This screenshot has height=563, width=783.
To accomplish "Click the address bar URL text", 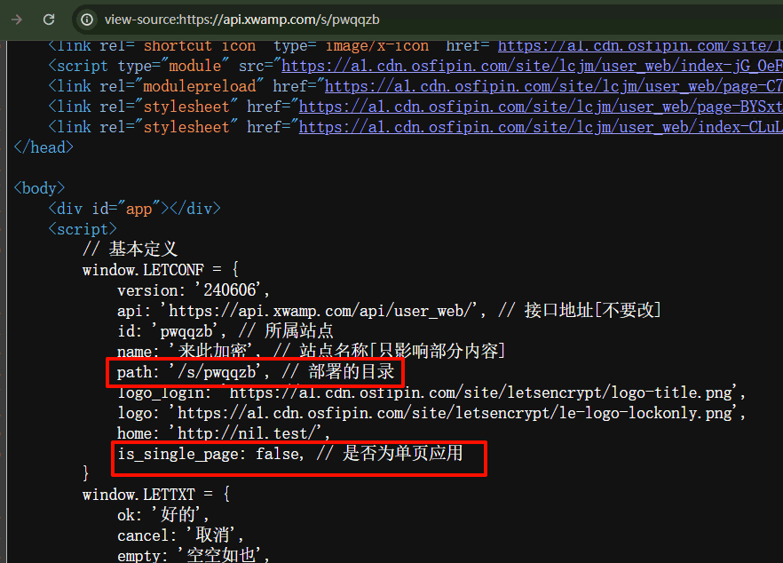I will pyautogui.click(x=241, y=20).
